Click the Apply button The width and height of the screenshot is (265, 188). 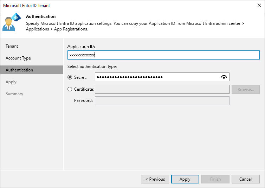[x=185, y=179]
